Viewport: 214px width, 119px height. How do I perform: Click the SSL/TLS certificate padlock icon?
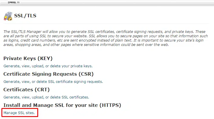pos(8,16)
